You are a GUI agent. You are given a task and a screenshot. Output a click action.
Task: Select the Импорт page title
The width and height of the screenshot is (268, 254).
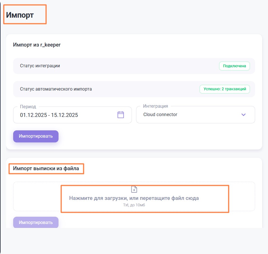pos(20,15)
